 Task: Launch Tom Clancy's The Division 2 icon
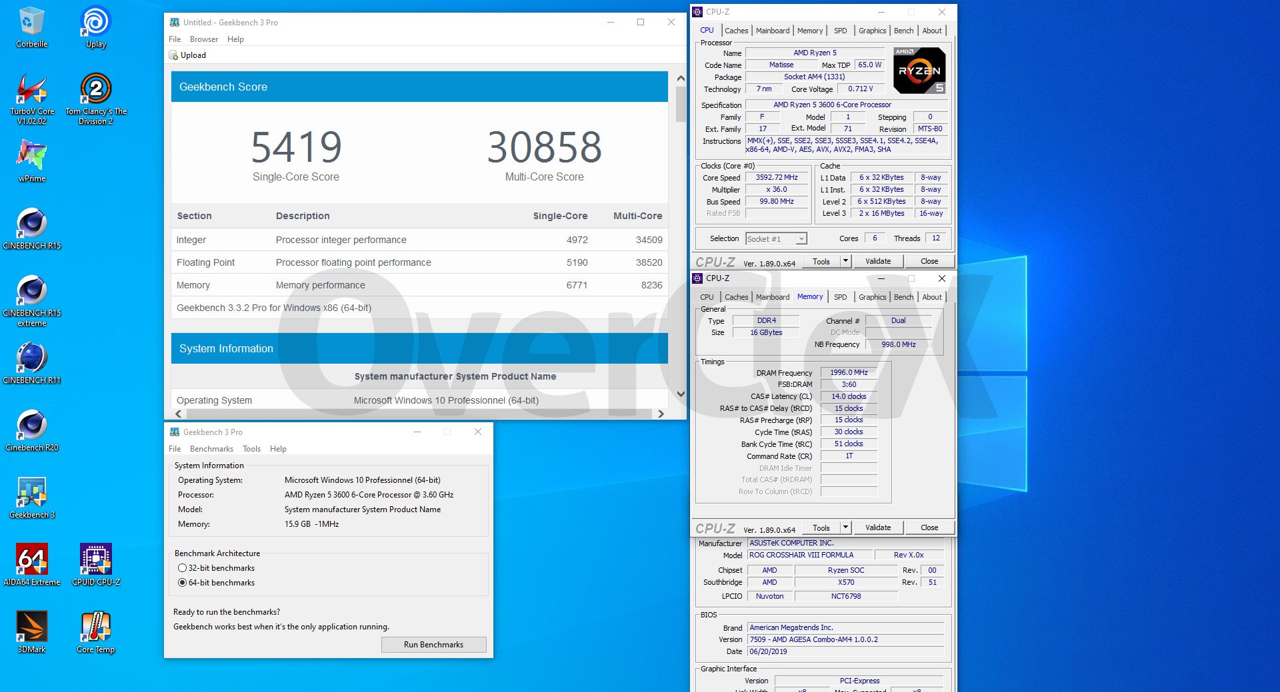coord(95,99)
